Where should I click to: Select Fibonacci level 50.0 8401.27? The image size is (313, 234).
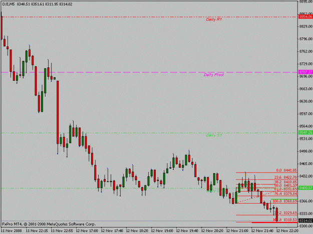[285, 186]
